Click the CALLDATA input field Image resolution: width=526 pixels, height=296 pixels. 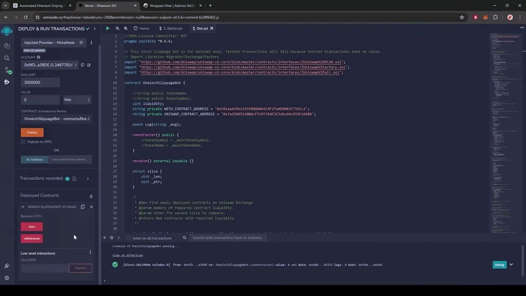(x=45, y=268)
